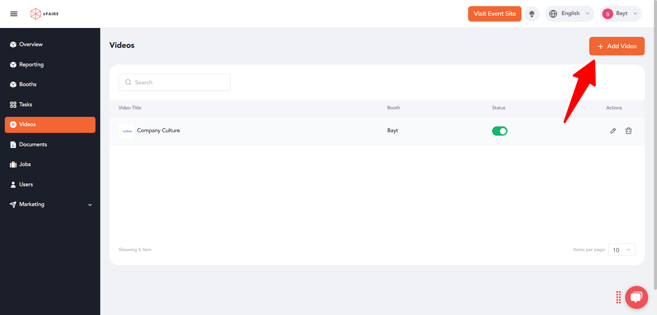Image resolution: width=657 pixels, height=315 pixels.
Task: Click the lightbulb tips icon
Action: pos(532,14)
